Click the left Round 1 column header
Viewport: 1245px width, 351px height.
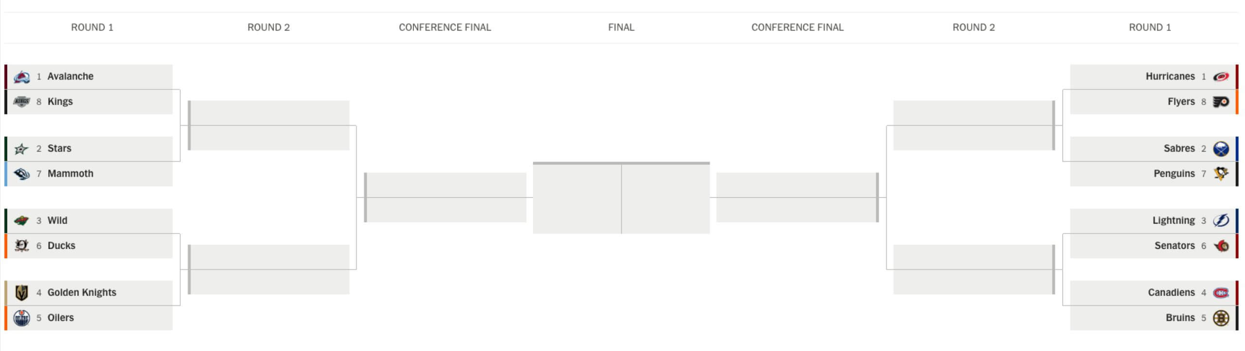pos(92,28)
